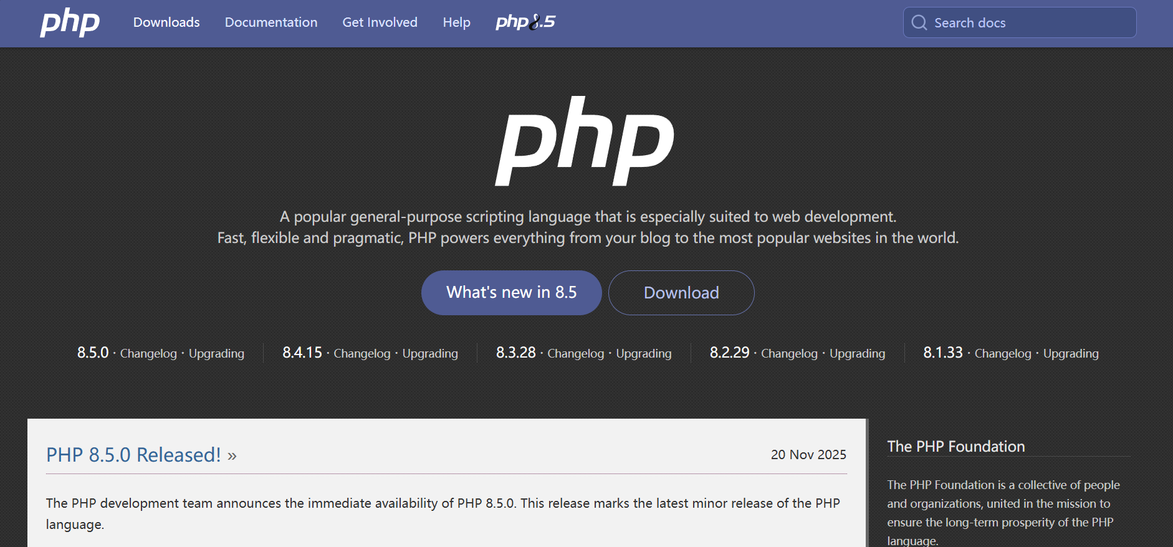Viewport: 1173px width, 547px height.
Task: Open the php 8.5 release logo link
Action: (x=525, y=22)
